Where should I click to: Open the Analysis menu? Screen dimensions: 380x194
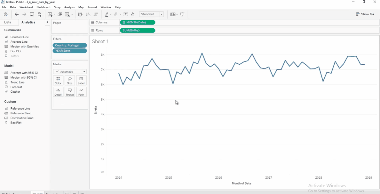[x=69, y=7]
